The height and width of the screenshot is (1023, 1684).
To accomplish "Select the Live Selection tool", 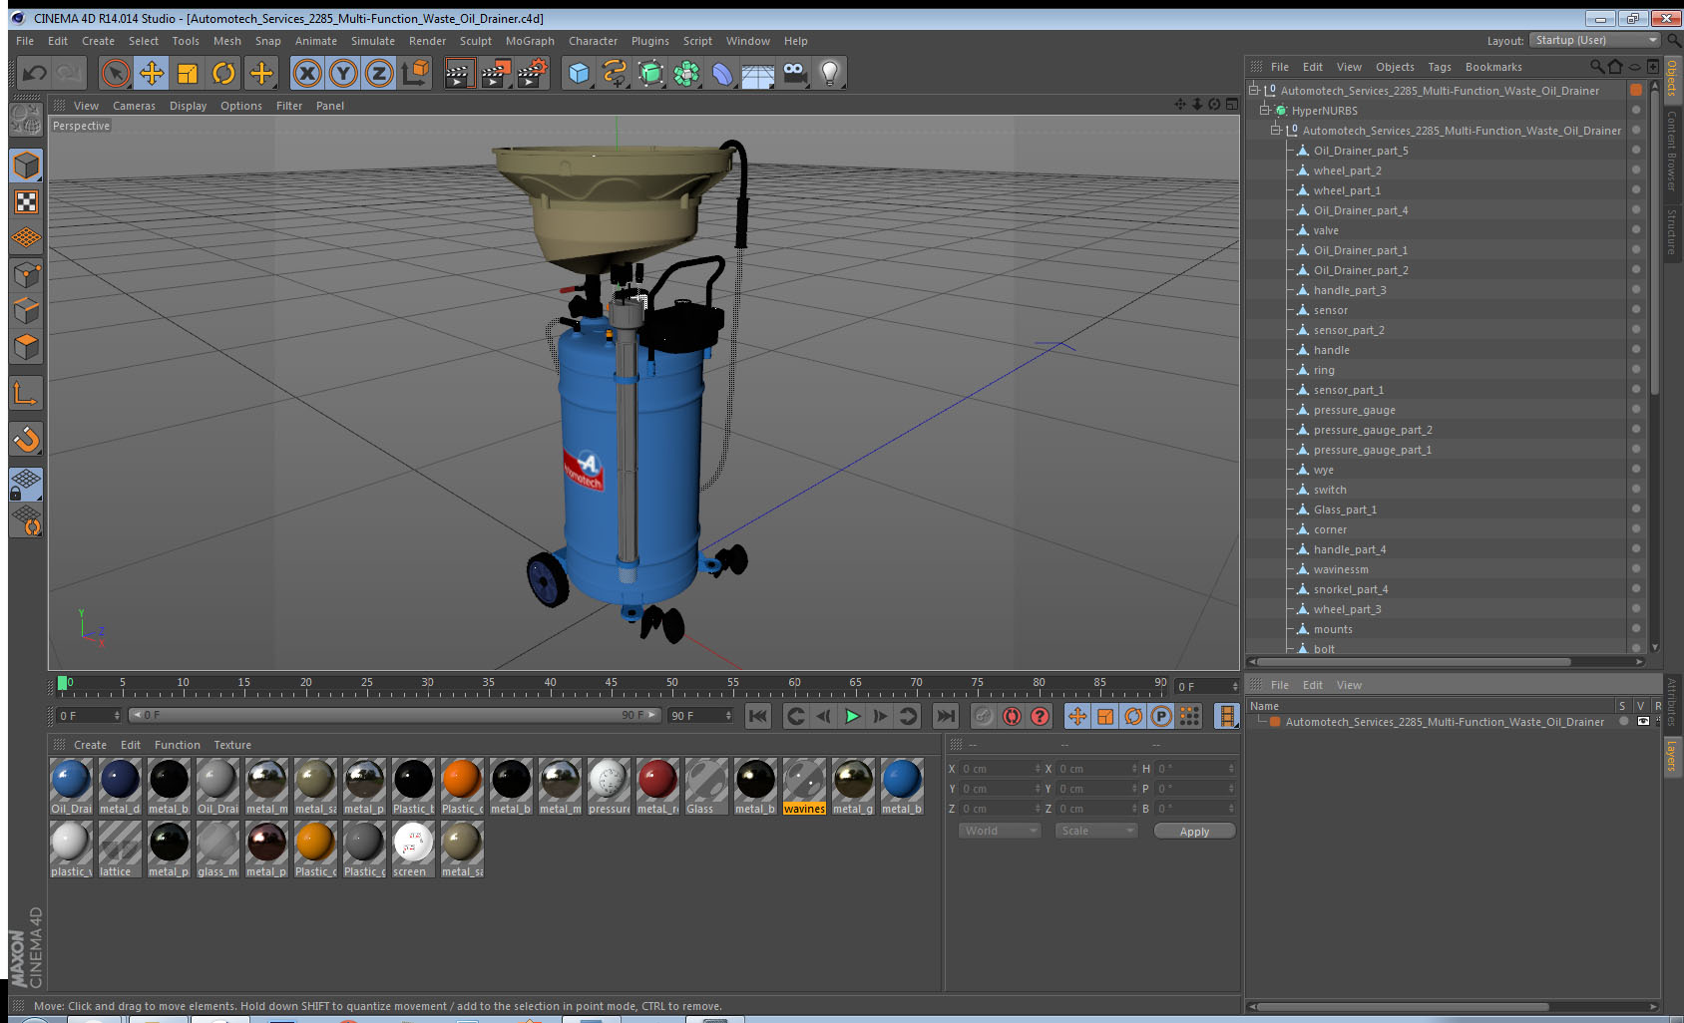I will [x=116, y=73].
